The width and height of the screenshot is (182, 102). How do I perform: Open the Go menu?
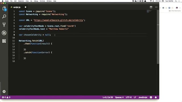(x=31, y=1)
